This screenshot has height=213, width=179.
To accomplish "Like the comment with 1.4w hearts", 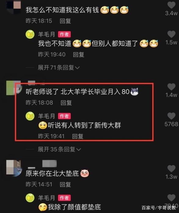I will pos(171,87).
